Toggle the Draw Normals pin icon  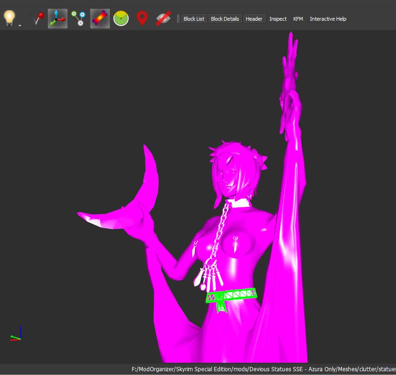pyautogui.click(x=37, y=18)
